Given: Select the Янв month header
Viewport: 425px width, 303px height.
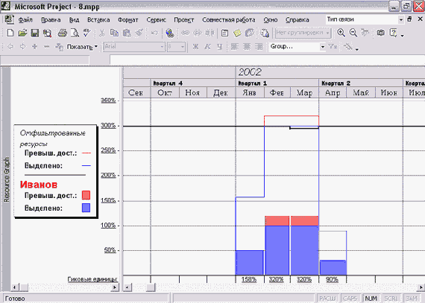Looking at the screenshot, I should (249, 92).
